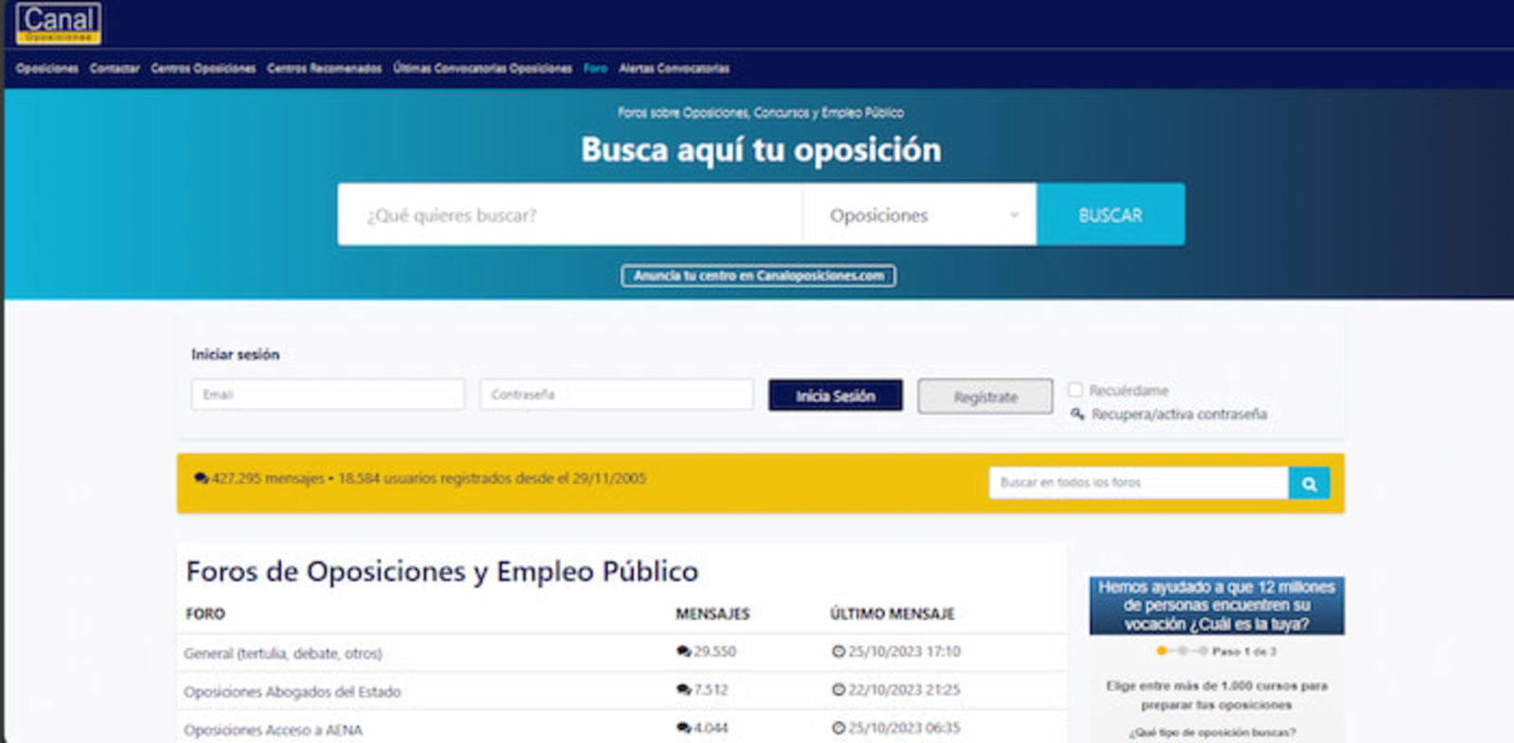1514x743 pixels.
Task: Open Últimas Convocatorias Oposiciones menu item
Action: (483, 68)
